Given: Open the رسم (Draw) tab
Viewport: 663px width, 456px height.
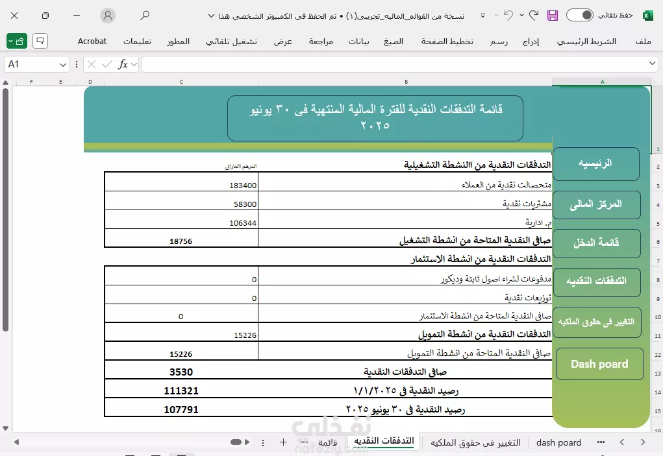Looking at the screenshot, I should tap(499, 42).
